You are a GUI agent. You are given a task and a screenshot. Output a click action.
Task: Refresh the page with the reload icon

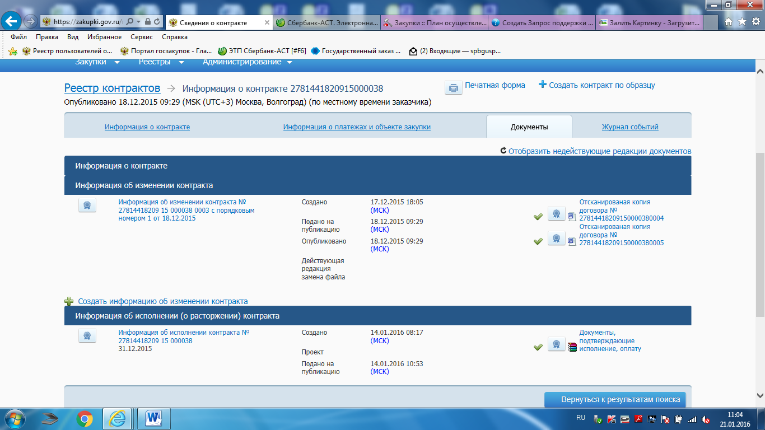point(157,22)
